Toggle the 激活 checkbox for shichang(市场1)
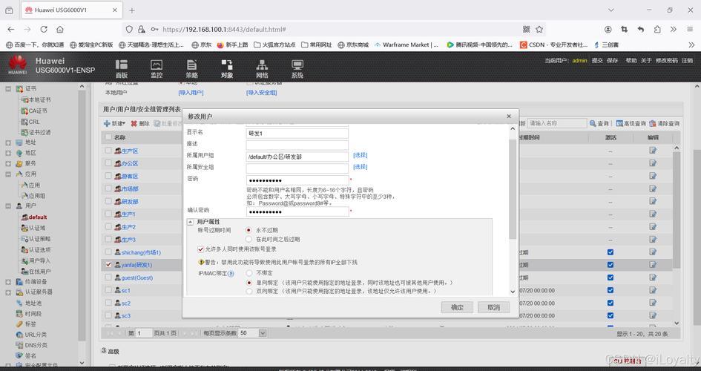Image resolution: width=701 pixels, height=371 pixels. (x=611, y=252)
